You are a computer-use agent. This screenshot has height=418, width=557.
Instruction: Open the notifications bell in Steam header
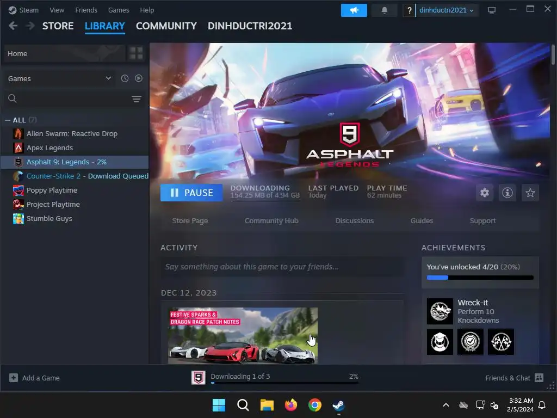[x=385, y=10]
